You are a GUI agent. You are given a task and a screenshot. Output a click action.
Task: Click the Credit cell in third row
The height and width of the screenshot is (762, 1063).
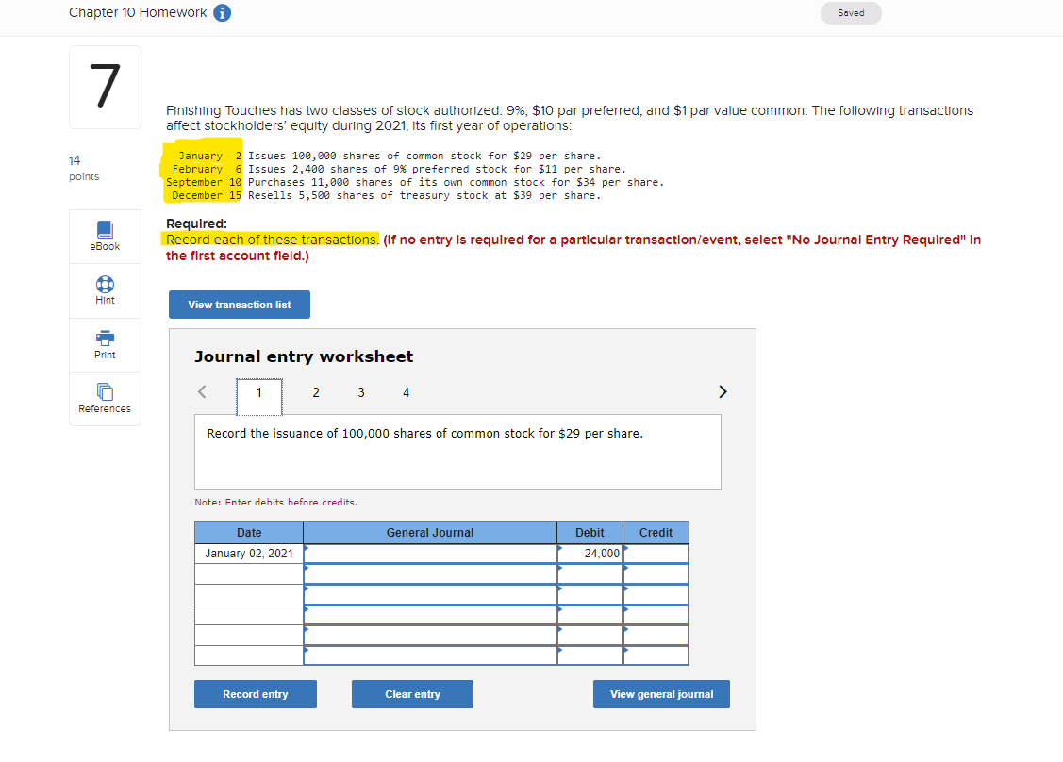[656, 594]
